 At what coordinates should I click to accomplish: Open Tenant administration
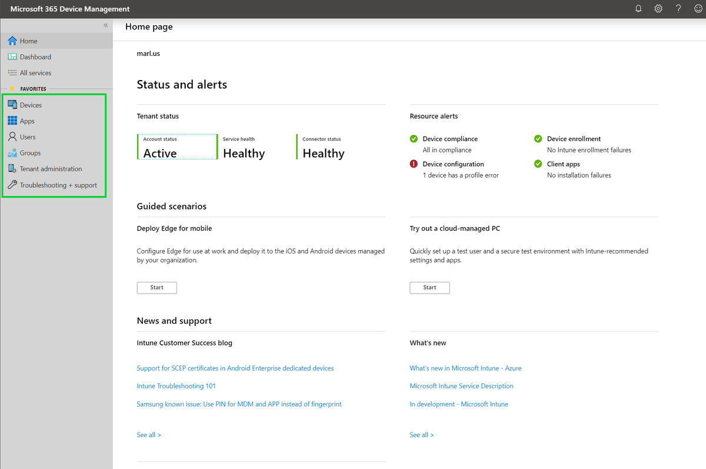(51, 168)
